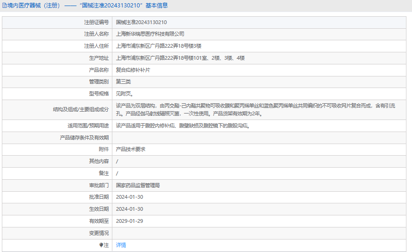The width and height of the screenshot is (412, 252).
Task: Select the 注册人住所 address value
Action: click(159, 46)
